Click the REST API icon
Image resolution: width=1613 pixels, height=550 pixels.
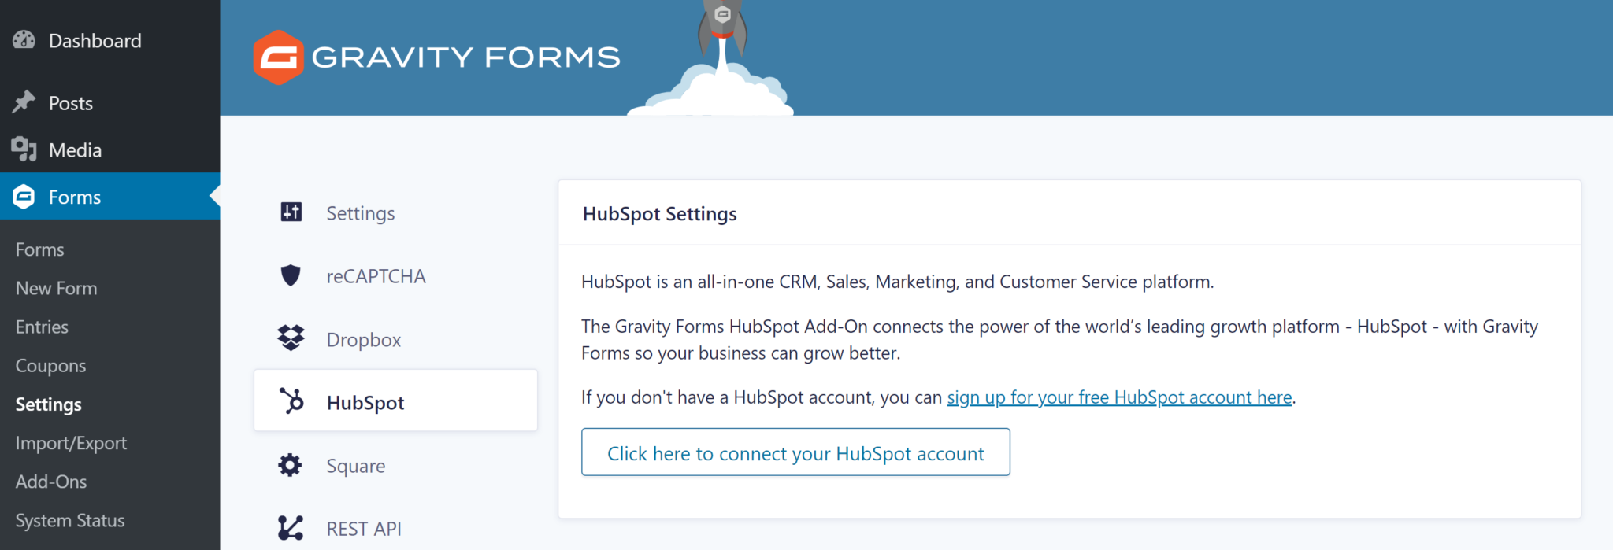pos(291,528)
